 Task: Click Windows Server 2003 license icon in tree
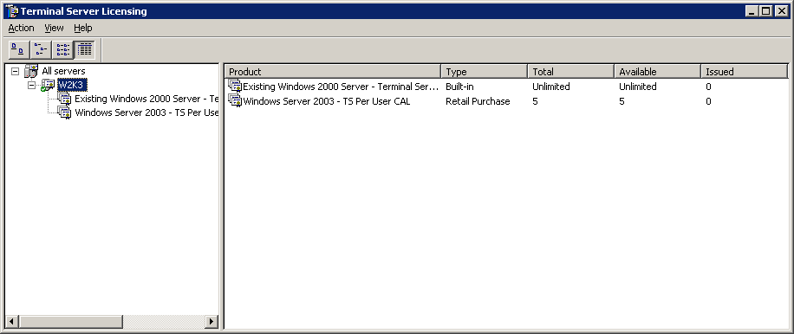click(x=65, y=112)
